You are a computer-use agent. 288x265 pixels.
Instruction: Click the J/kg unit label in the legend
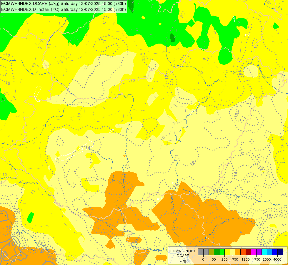(183, 261)
